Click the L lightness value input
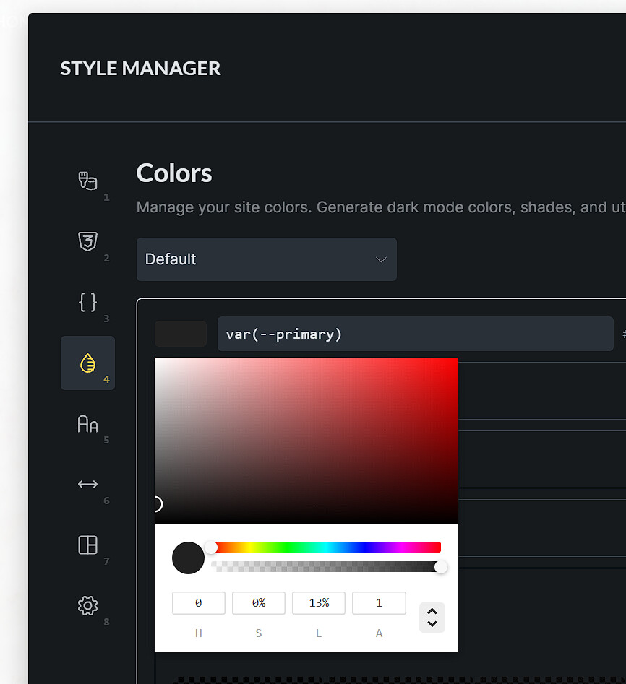 tap(319, 603)
